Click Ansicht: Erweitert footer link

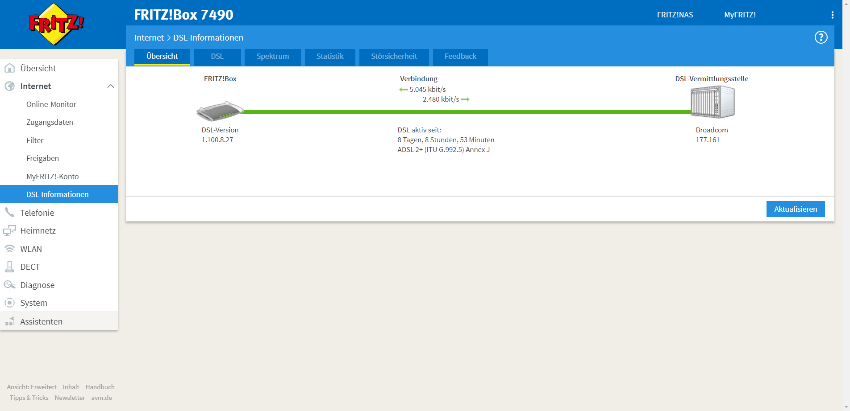pos(32,387)
